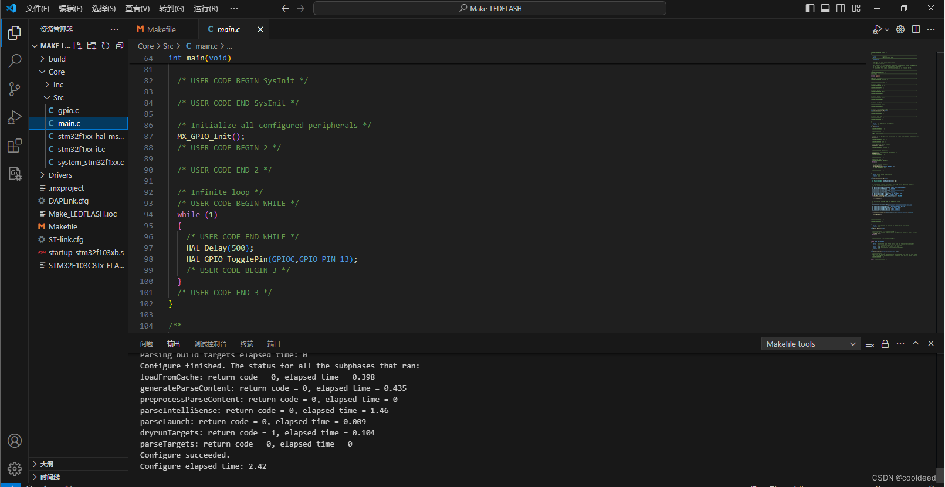Toggle secondary side bar visibility
Screen dimensions: 945x487
pyautogui.click(x=841, y=8)
